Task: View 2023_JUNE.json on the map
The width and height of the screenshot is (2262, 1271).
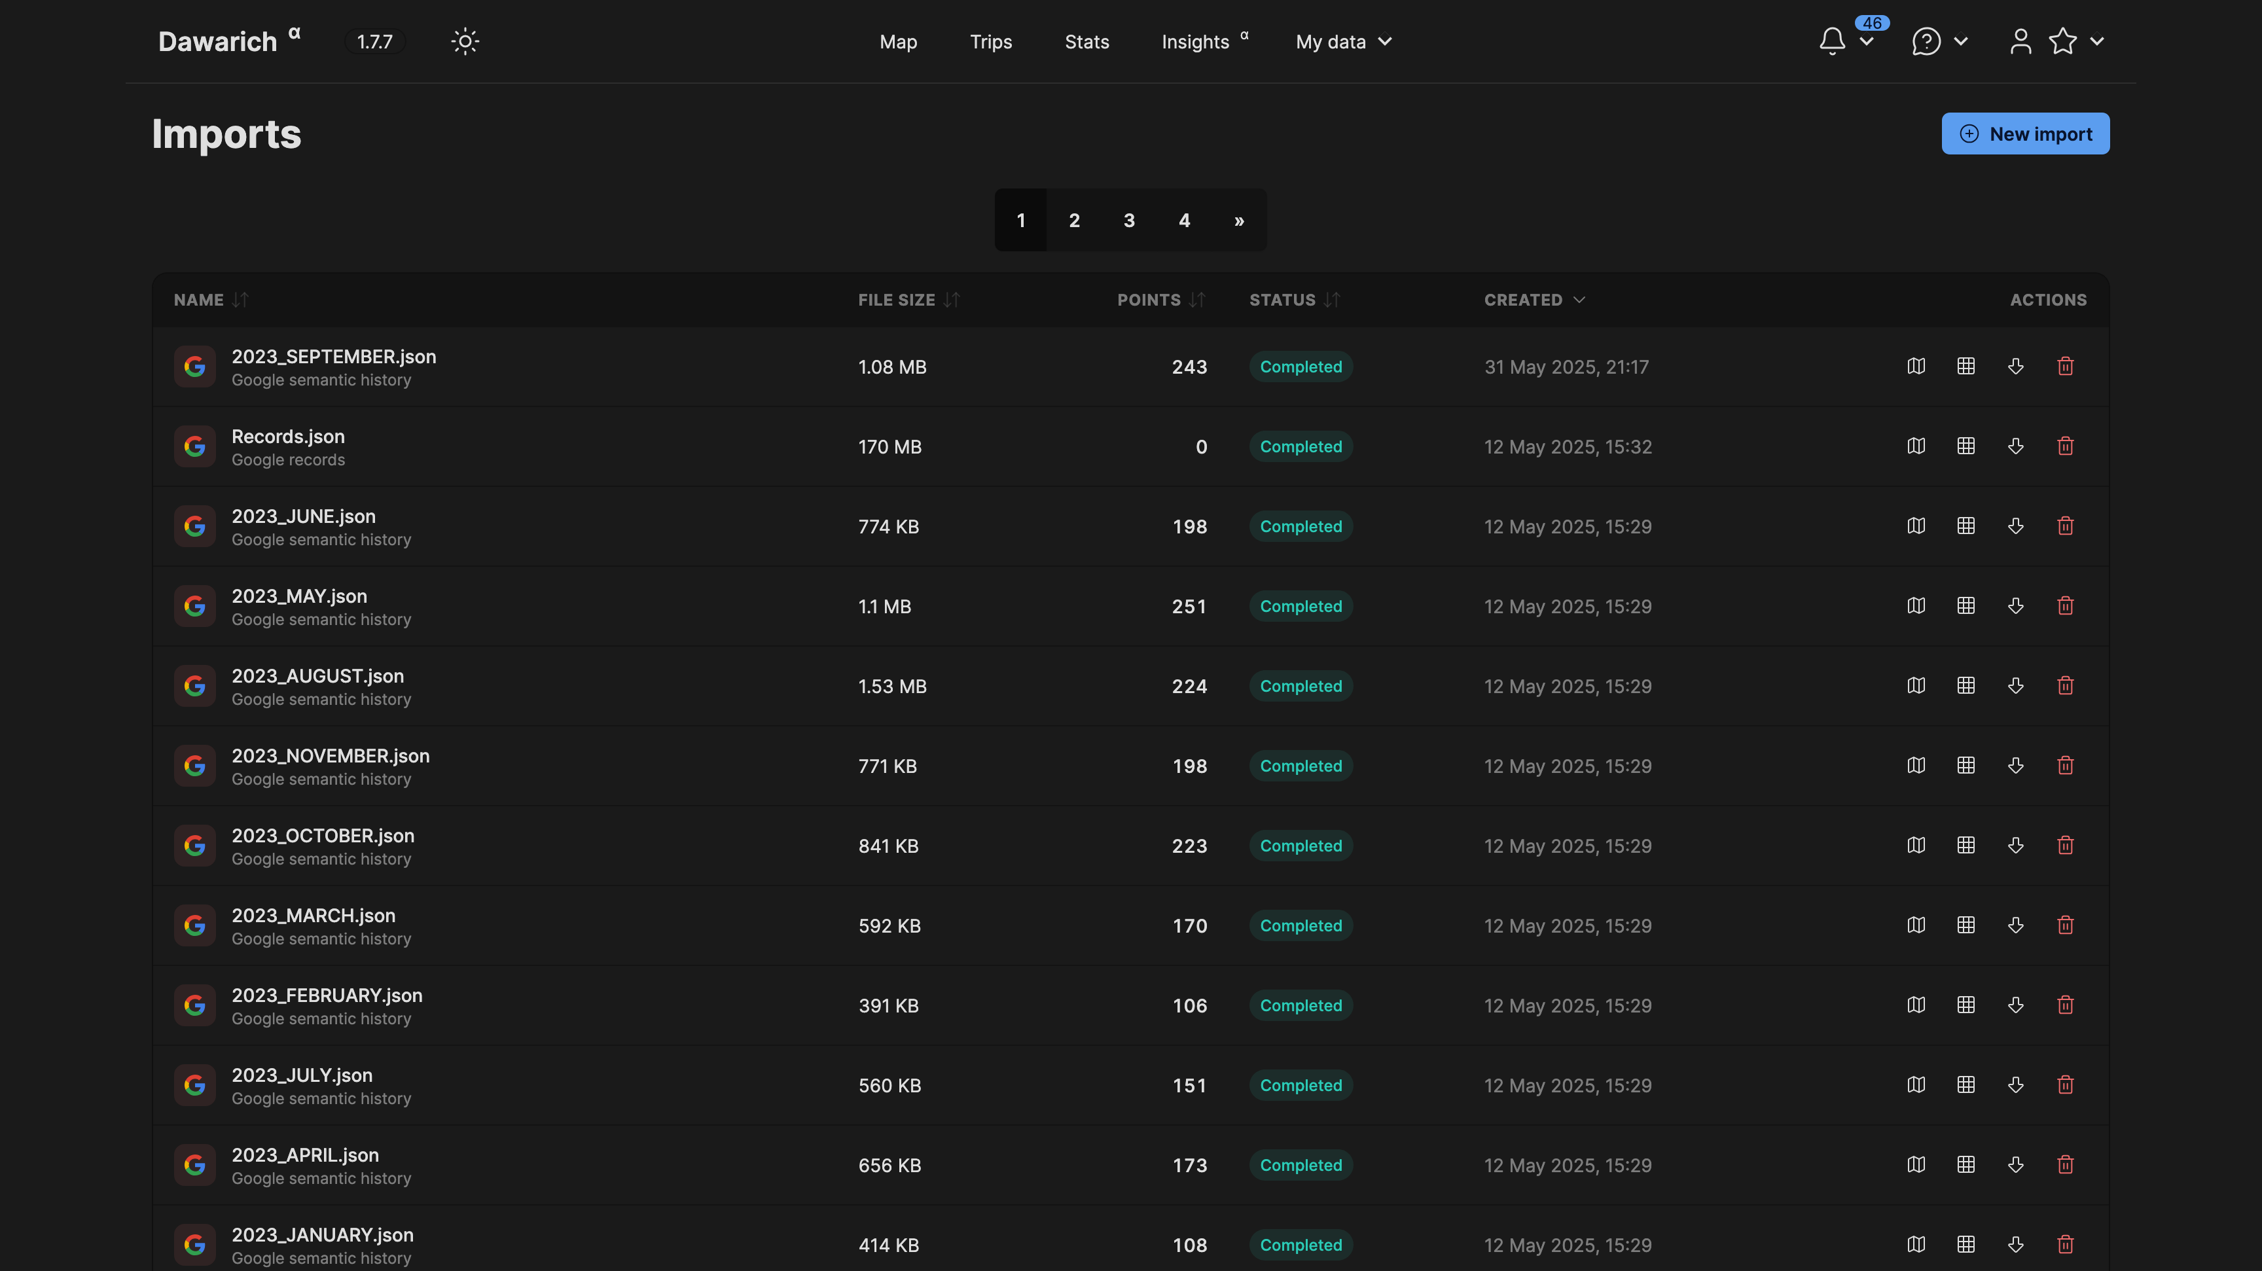Action: tap(1916, 526)
